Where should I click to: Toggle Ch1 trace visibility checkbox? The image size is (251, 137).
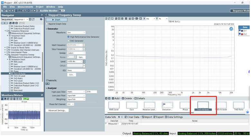240,31
